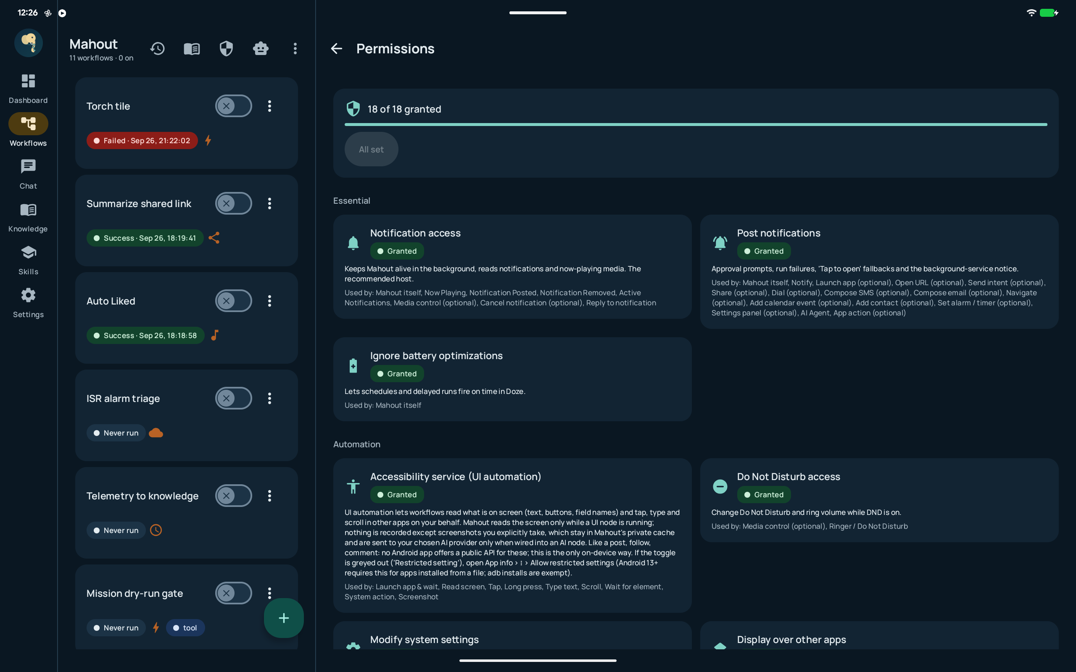Open the Auto Liked options menu

tap(269, 300)
